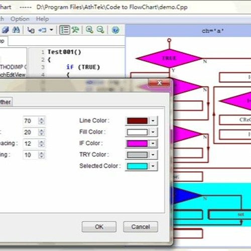Decrease the 10 value with down arrow
Viewport: 251px width, 251px height.
(x=41, y=157)
